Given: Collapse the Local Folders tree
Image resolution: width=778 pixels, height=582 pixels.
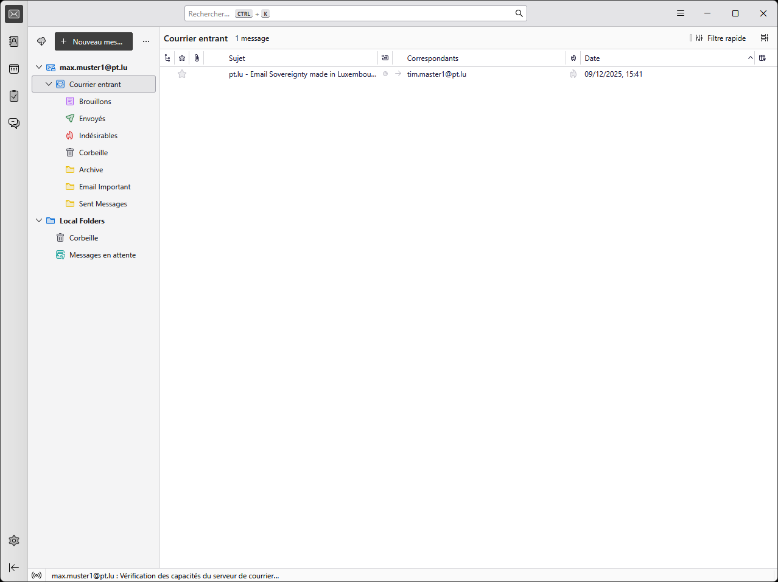Looking at the screenshot, I should (x=39, y=221).
